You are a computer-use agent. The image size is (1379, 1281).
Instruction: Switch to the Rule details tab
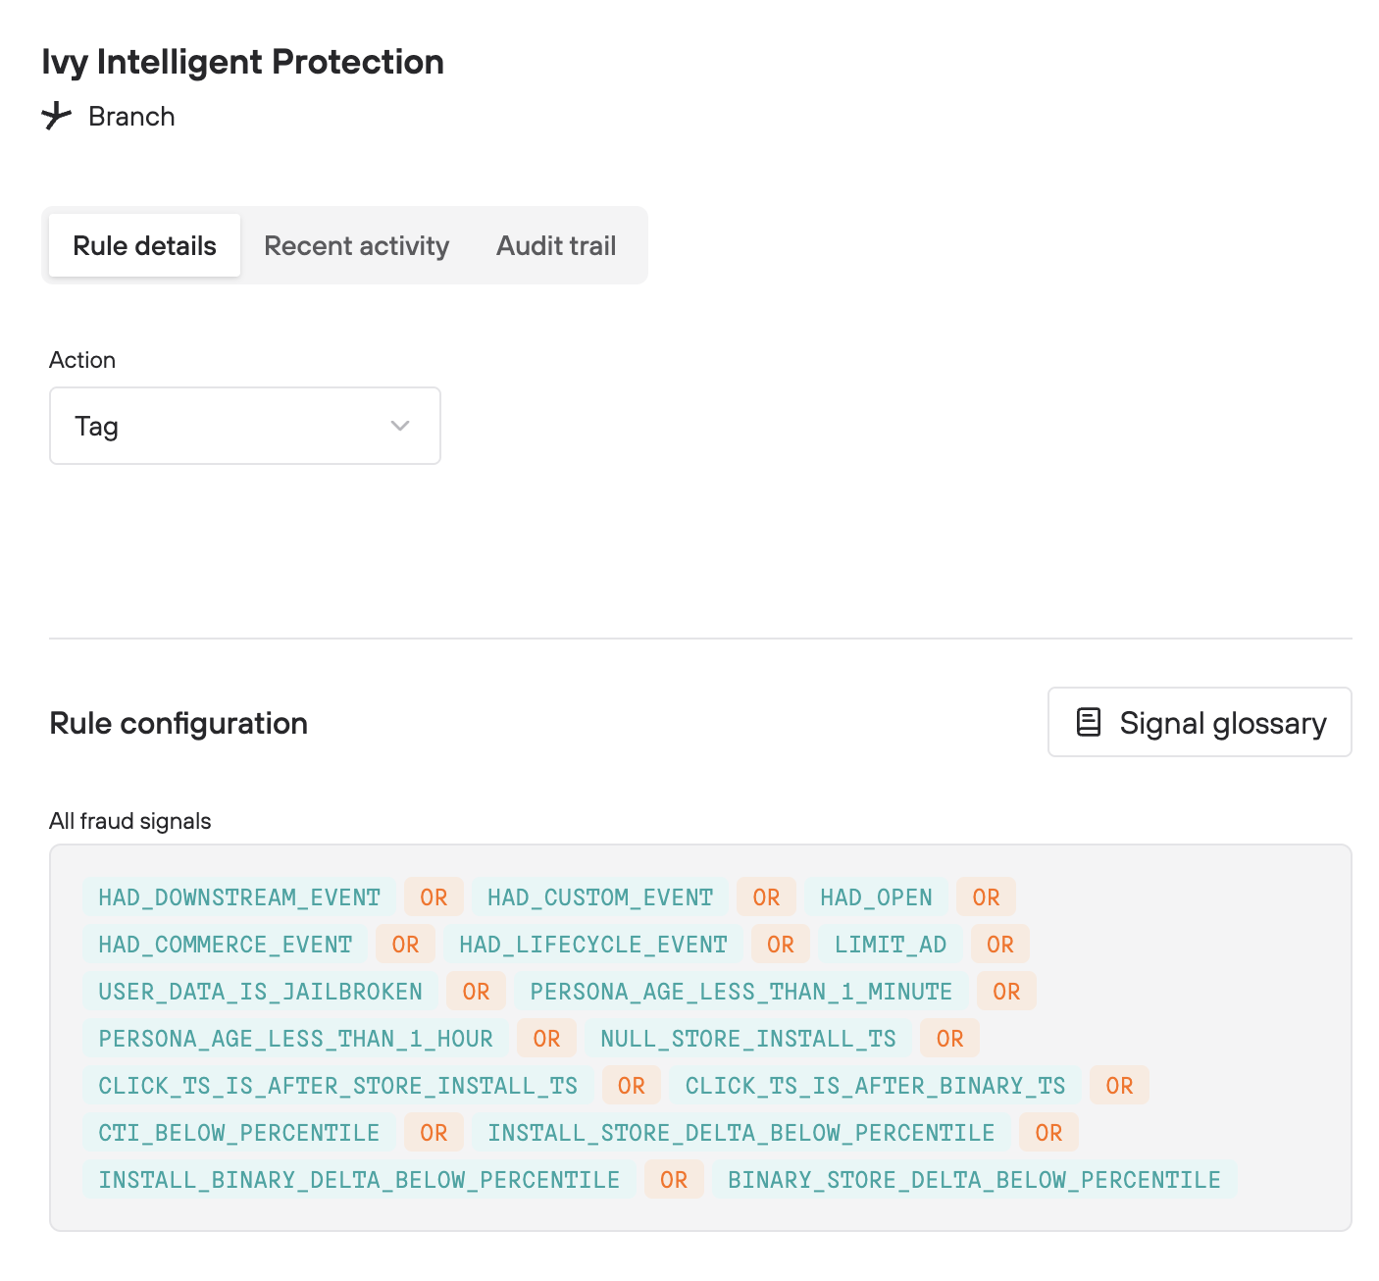pyautogui.click(x=144, y=245)
